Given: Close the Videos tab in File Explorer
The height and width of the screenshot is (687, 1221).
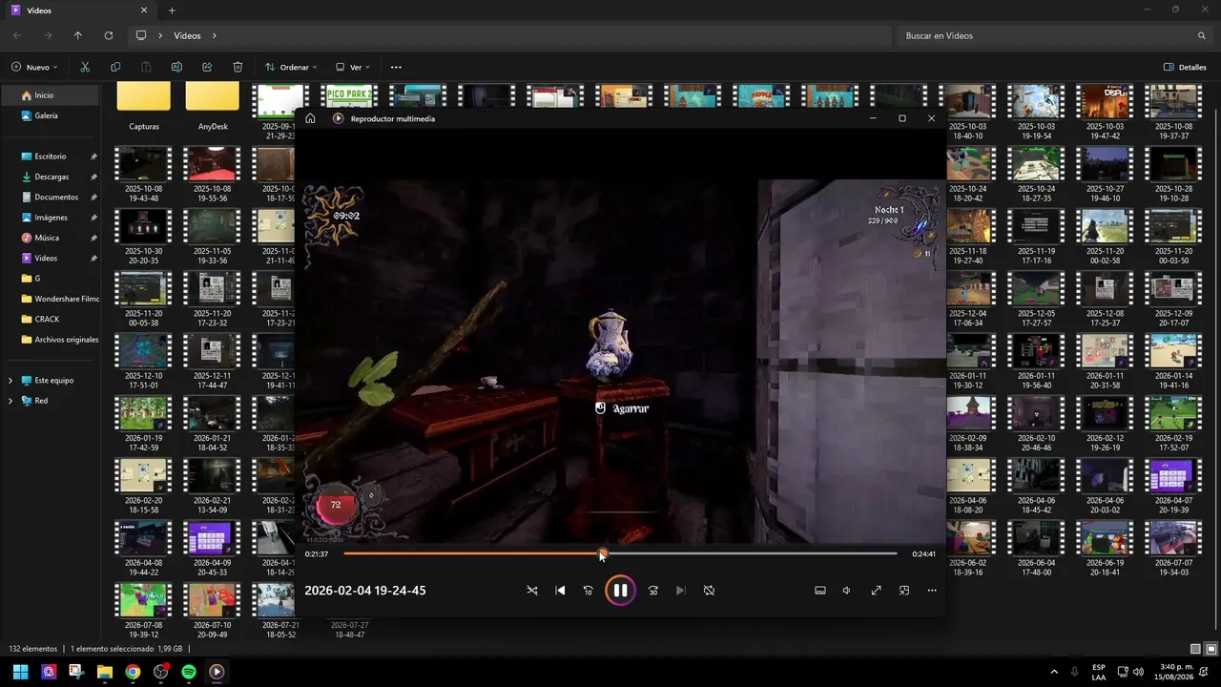Looking at the screenshot, I should tap(144, 10).
